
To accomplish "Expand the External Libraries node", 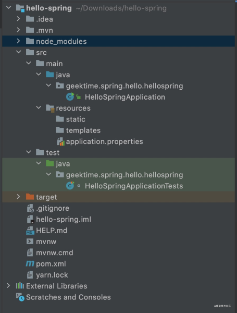I will [x=8, y=286].
